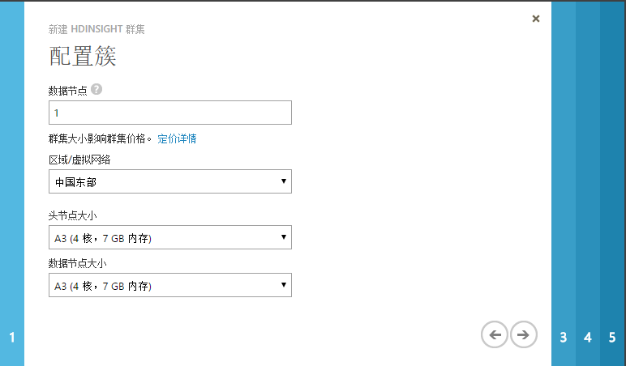Click the 配置簇 page heading
The width and height of the screenshot is (626, 366).
[x=83, y=57]
